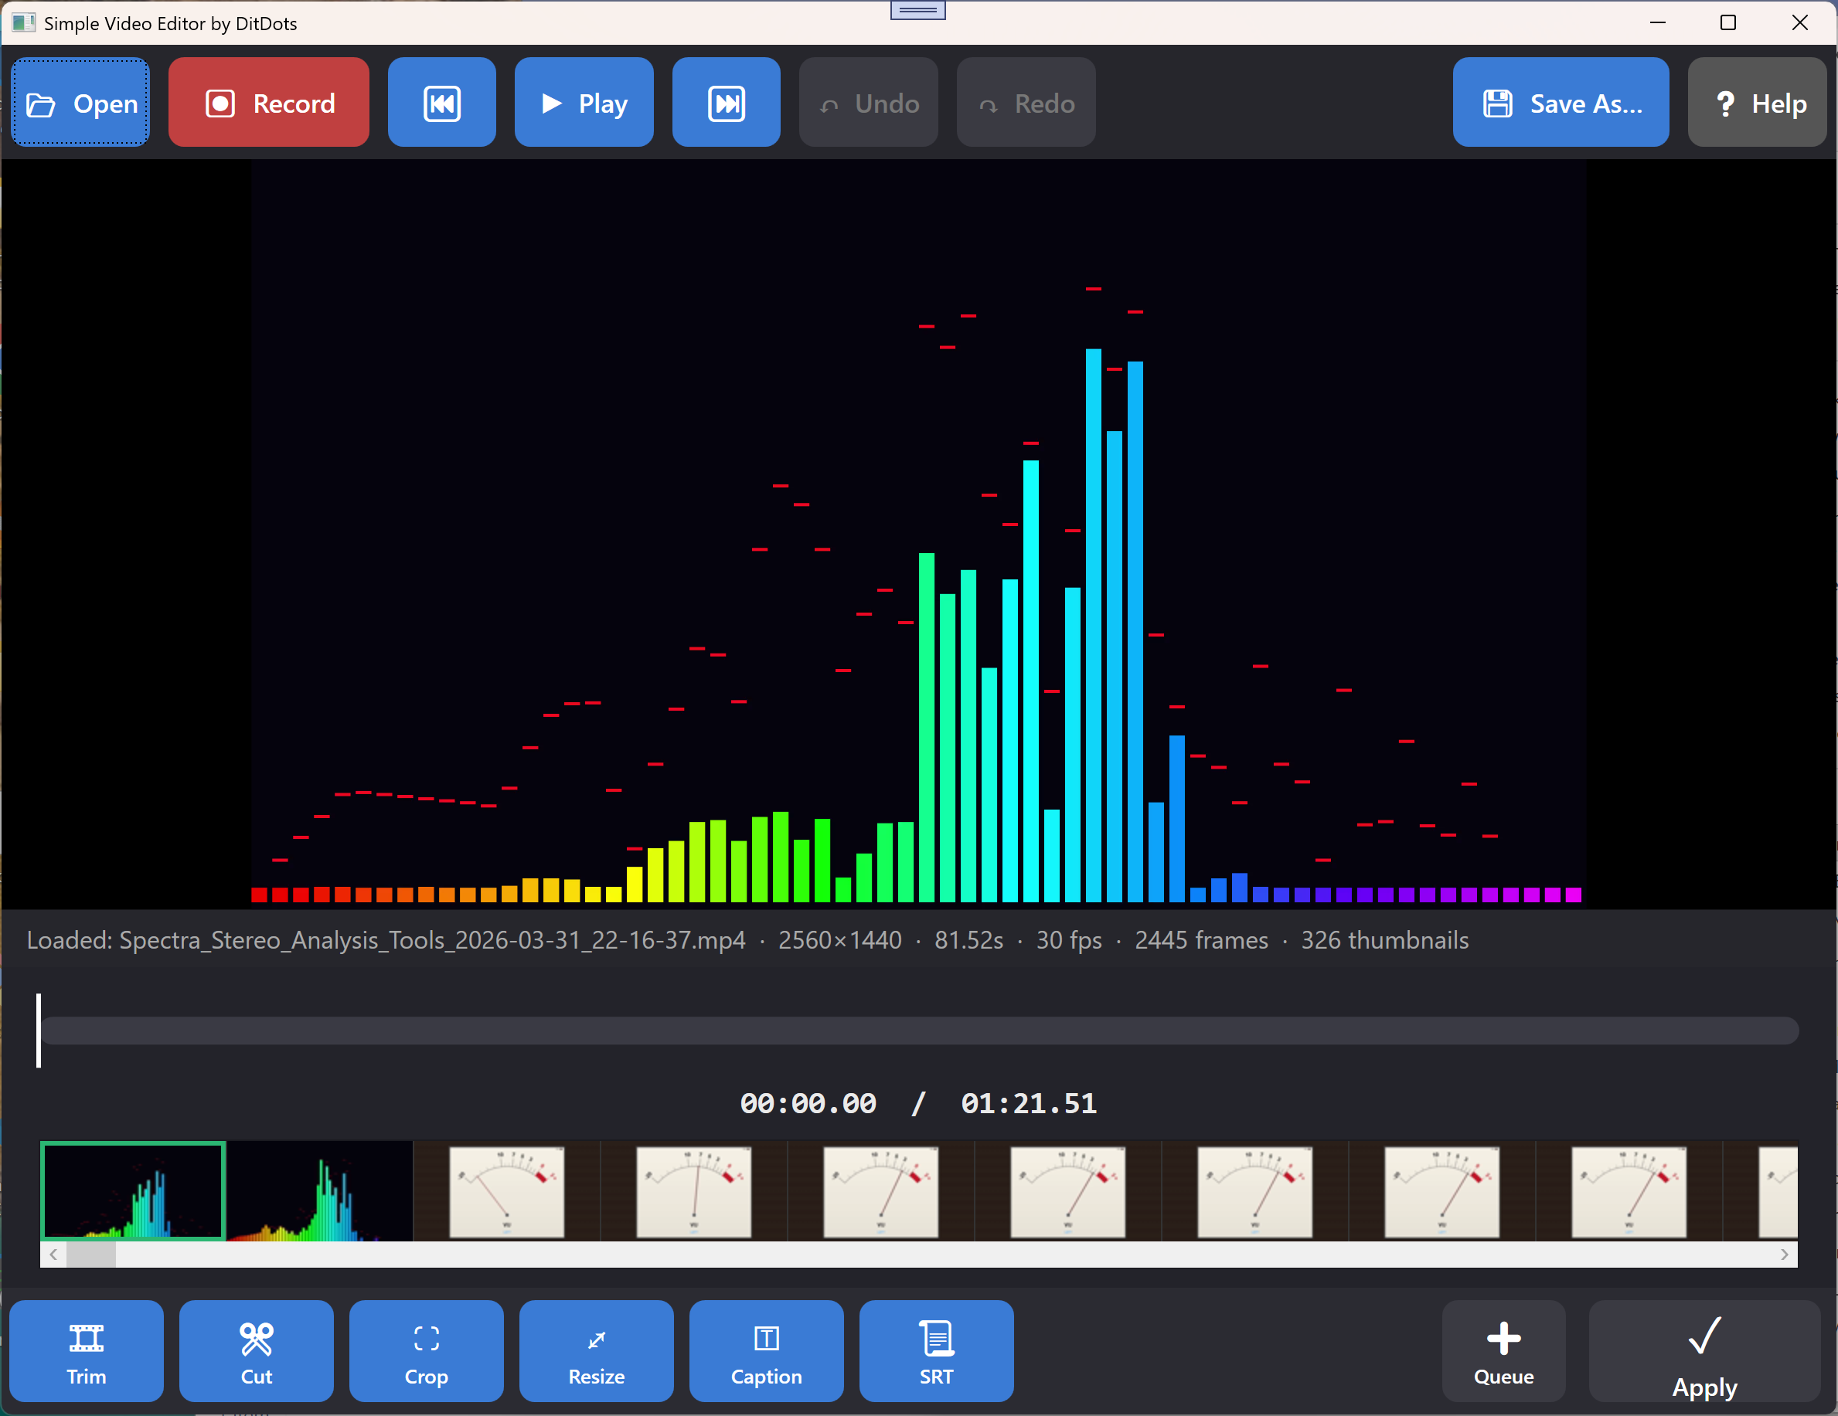Screen dimensions: 1838x1416
Task: Minimize the Simple Video Editor window
Action: click(x=1657, y=22)
